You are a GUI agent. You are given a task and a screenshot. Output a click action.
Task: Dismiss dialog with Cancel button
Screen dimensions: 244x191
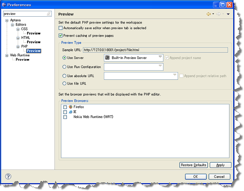[219, 176]
